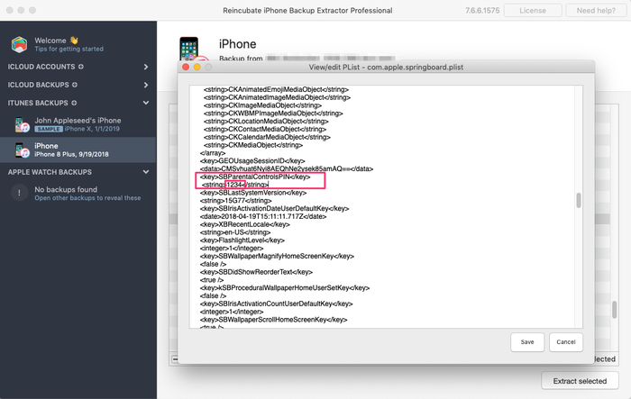
Task: Click the 1234 PIN string value
Action: (x=235, y=185)
